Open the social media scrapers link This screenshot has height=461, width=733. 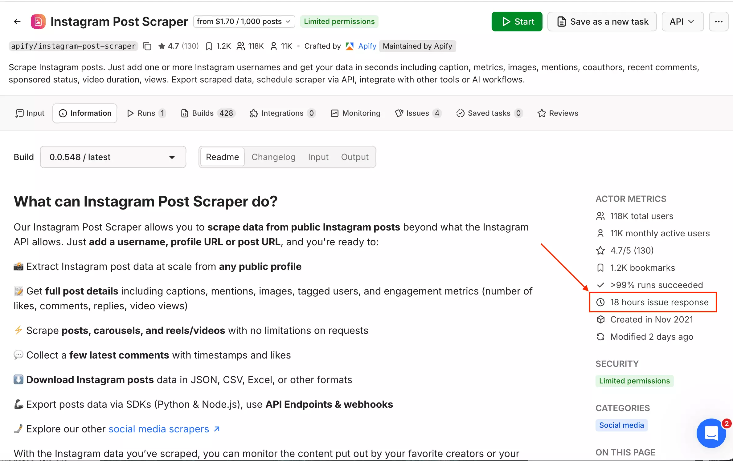pos(159,429)
